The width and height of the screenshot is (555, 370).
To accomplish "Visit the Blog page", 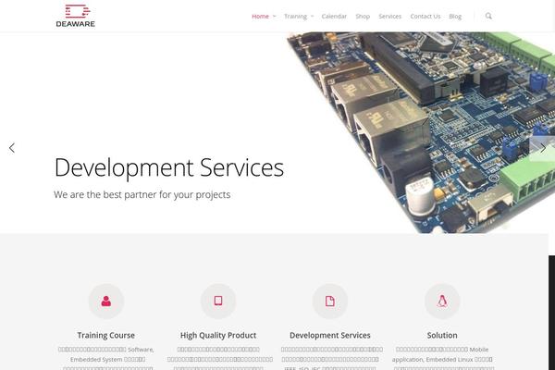I will [455, 17].
